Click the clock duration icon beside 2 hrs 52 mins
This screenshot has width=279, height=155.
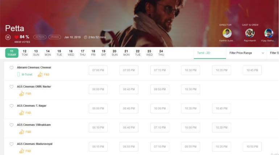86,37
